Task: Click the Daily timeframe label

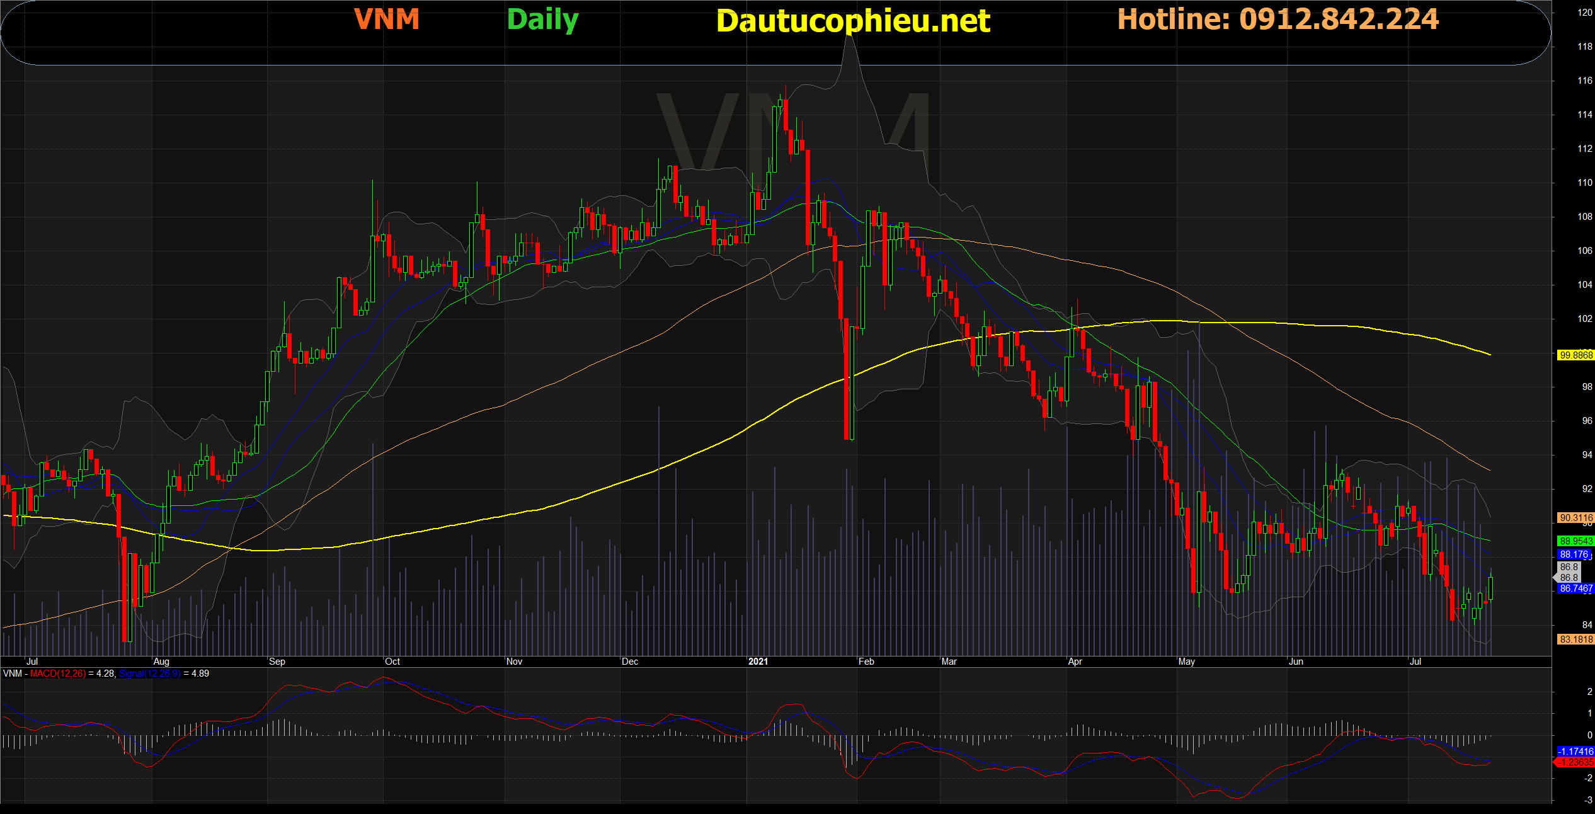Action: pos(542,20)
